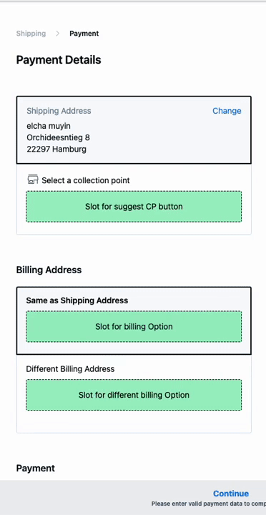This screenshot has height=515, width=266.
Task: Click the valid payment data hint text
Action: (209, 504)
